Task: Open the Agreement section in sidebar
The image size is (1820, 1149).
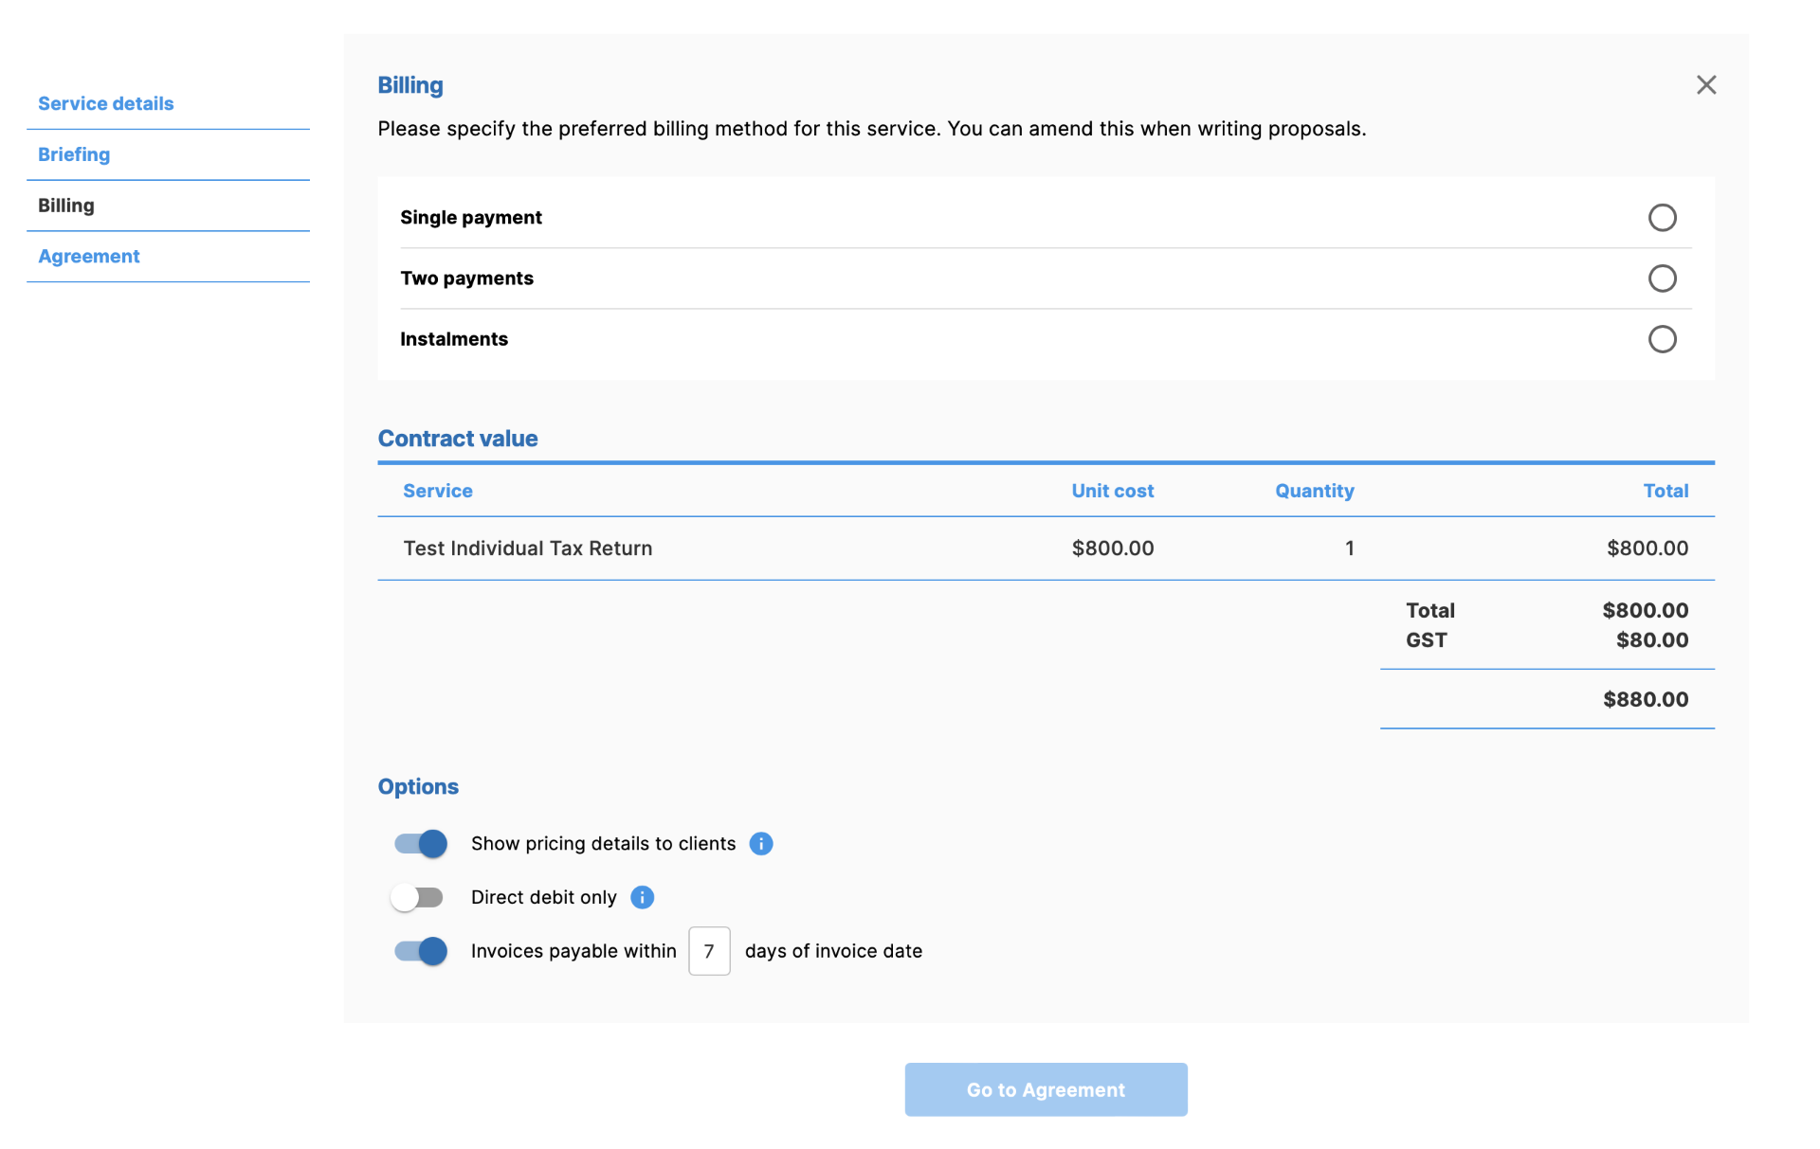Action: click(89, 257)
